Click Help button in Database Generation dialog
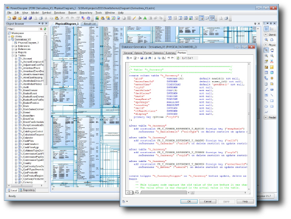291x219 pixels. 245,201
